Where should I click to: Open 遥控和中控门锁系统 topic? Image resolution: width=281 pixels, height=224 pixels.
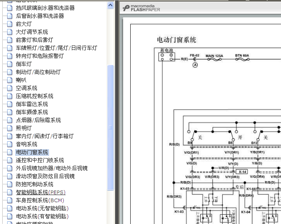coord(40,160)
